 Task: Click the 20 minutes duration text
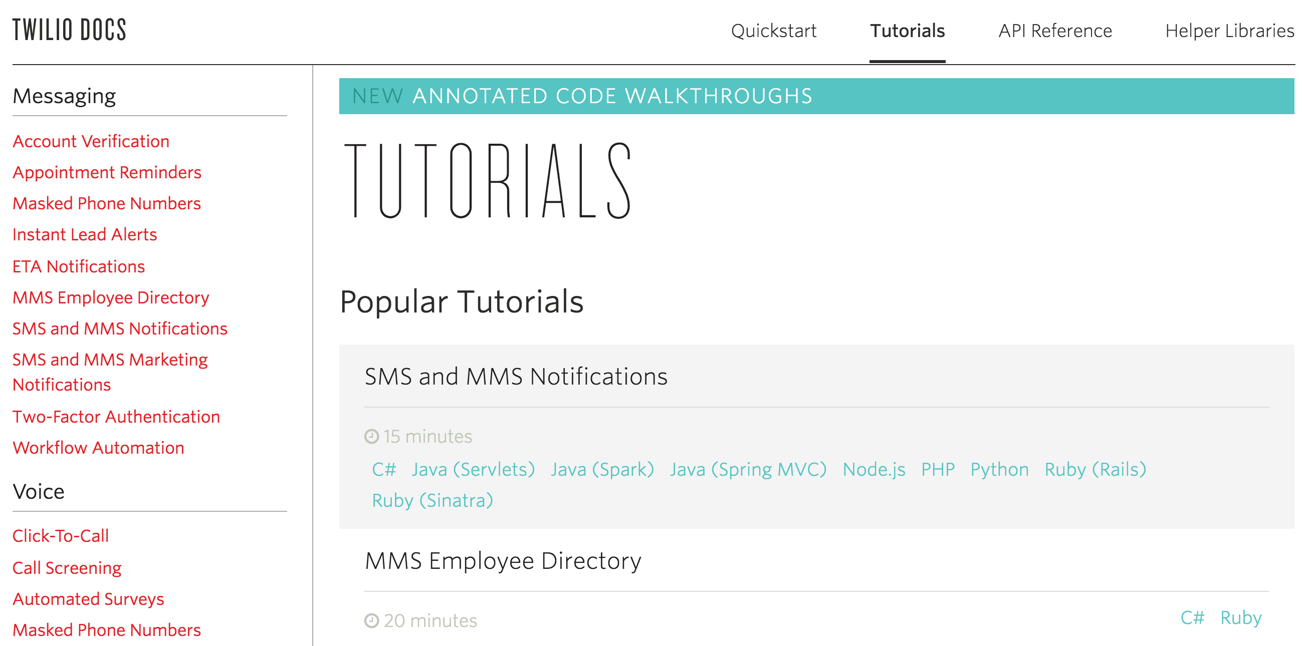(x=430, y=620)
